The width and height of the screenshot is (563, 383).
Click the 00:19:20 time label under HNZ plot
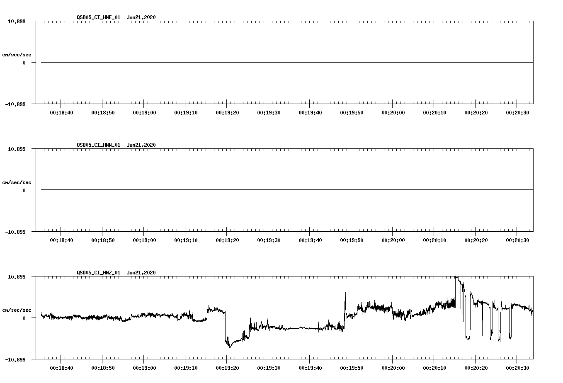pyautogui.click(x=227, y=368)
